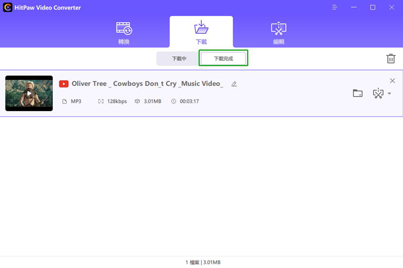Click the file title Oliver Tree _ Cowboys text

(x=148, y=84)
